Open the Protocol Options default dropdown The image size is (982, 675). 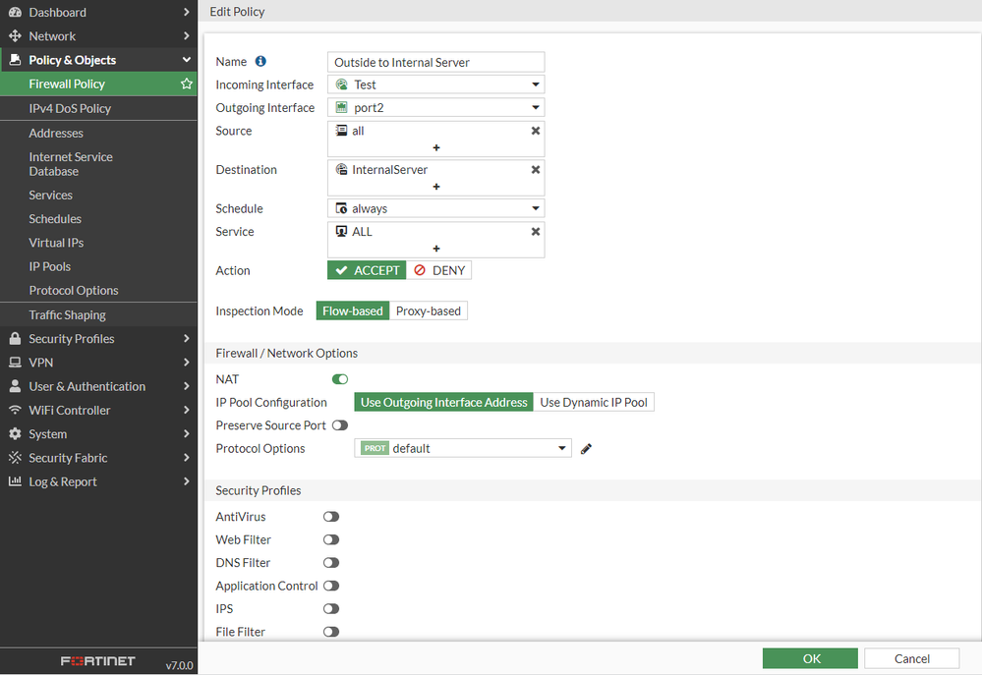pyautogui.click(x=463, y=448)
